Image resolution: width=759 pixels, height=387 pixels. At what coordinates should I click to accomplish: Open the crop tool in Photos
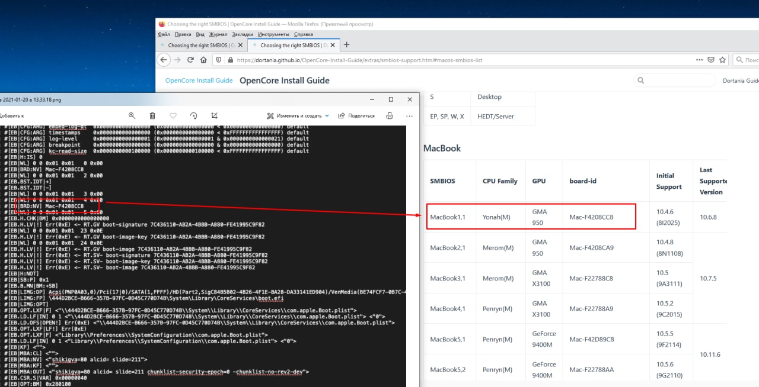(x=215, y=116)
